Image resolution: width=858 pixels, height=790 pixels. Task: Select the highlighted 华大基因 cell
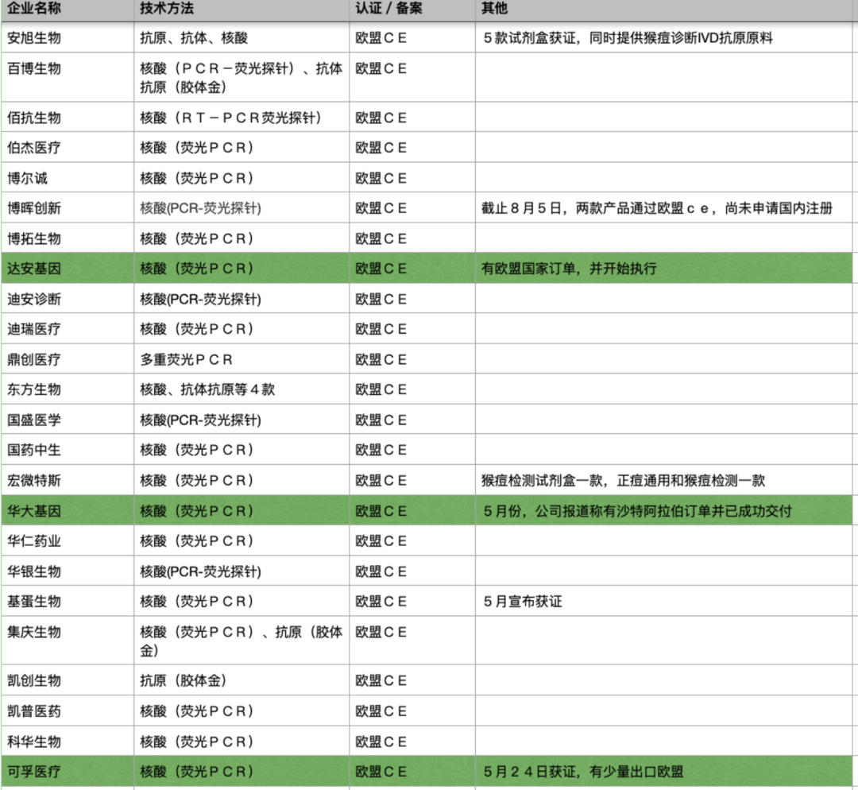(x=68, y=511)
